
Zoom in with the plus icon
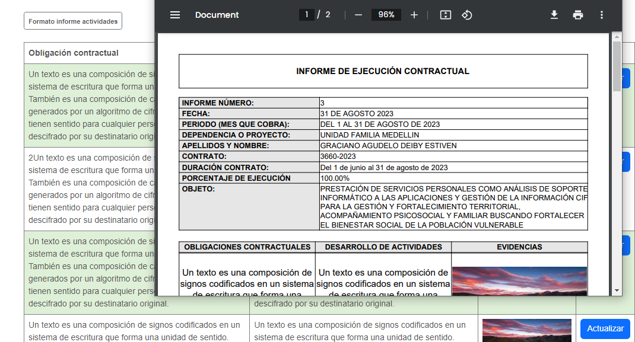pos(414,15)
